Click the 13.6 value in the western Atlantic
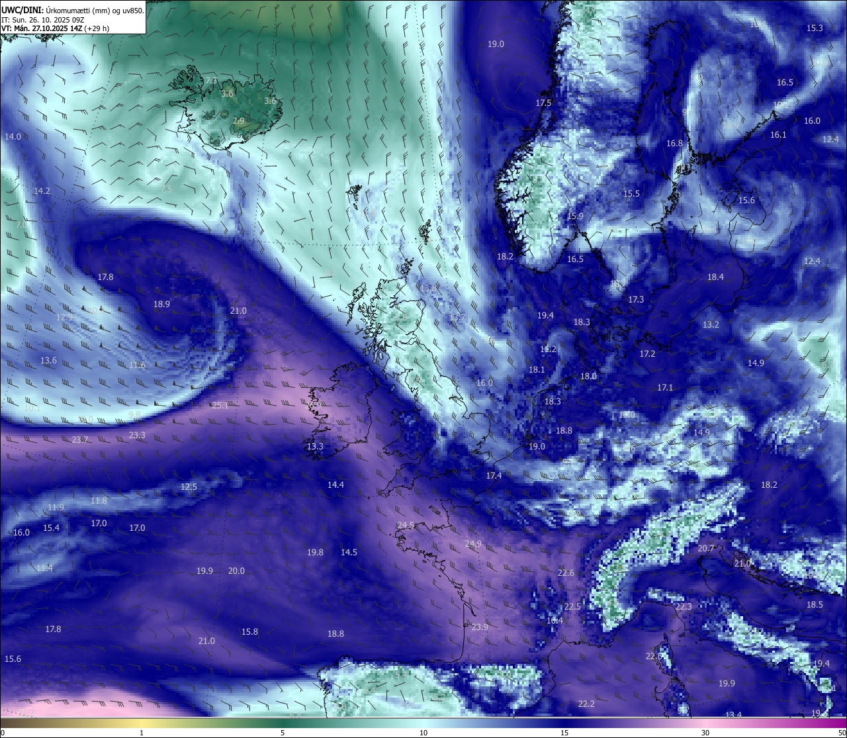The height and width of the screenshot is (738, 847). (x=48, y=361)
